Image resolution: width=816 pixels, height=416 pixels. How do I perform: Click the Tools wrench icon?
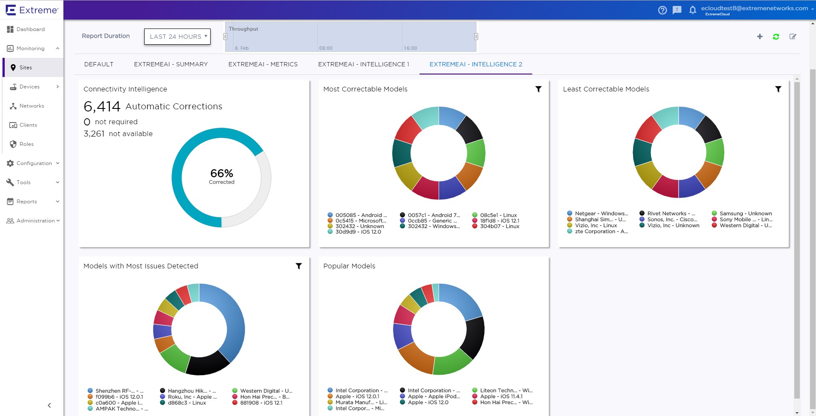pos(10,182)
